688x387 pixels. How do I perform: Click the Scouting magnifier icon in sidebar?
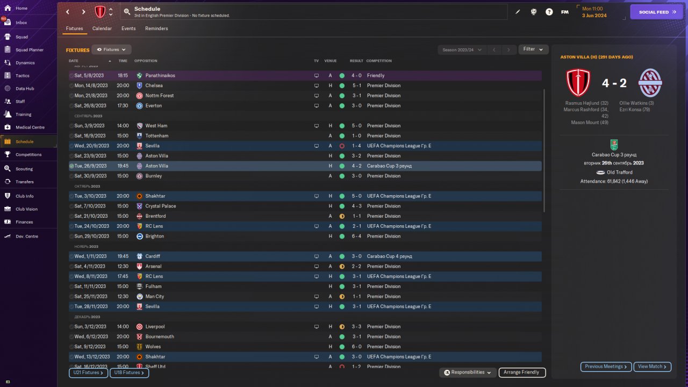(8, 169)
